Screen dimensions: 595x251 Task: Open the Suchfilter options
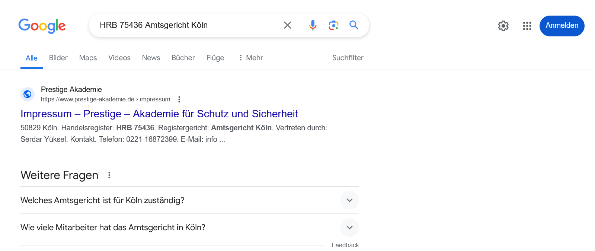click(x=348, y=58)
